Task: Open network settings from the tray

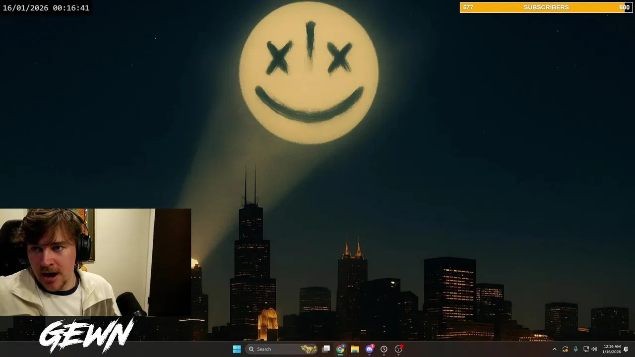Action: click(586, 349)
